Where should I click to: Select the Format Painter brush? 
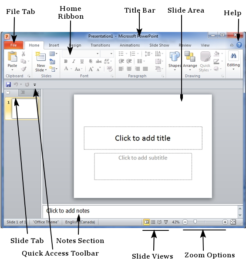pyautogui.click(x=24, y=69)
